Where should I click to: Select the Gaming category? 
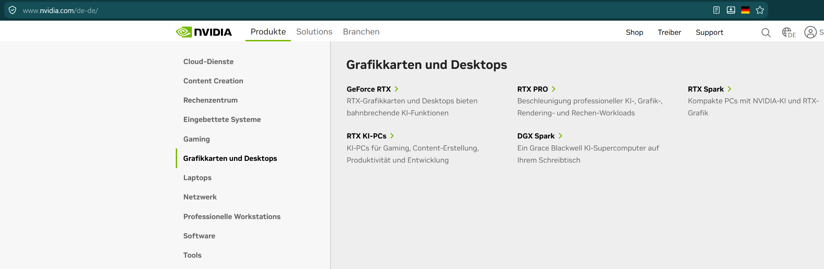[x=196, y=139]
